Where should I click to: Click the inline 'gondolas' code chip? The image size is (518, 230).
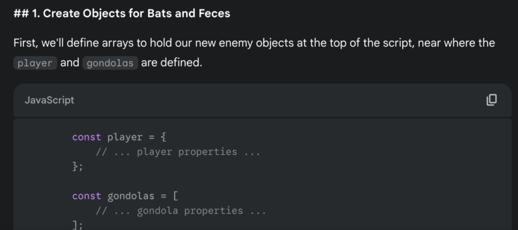[x=110, y=63]
